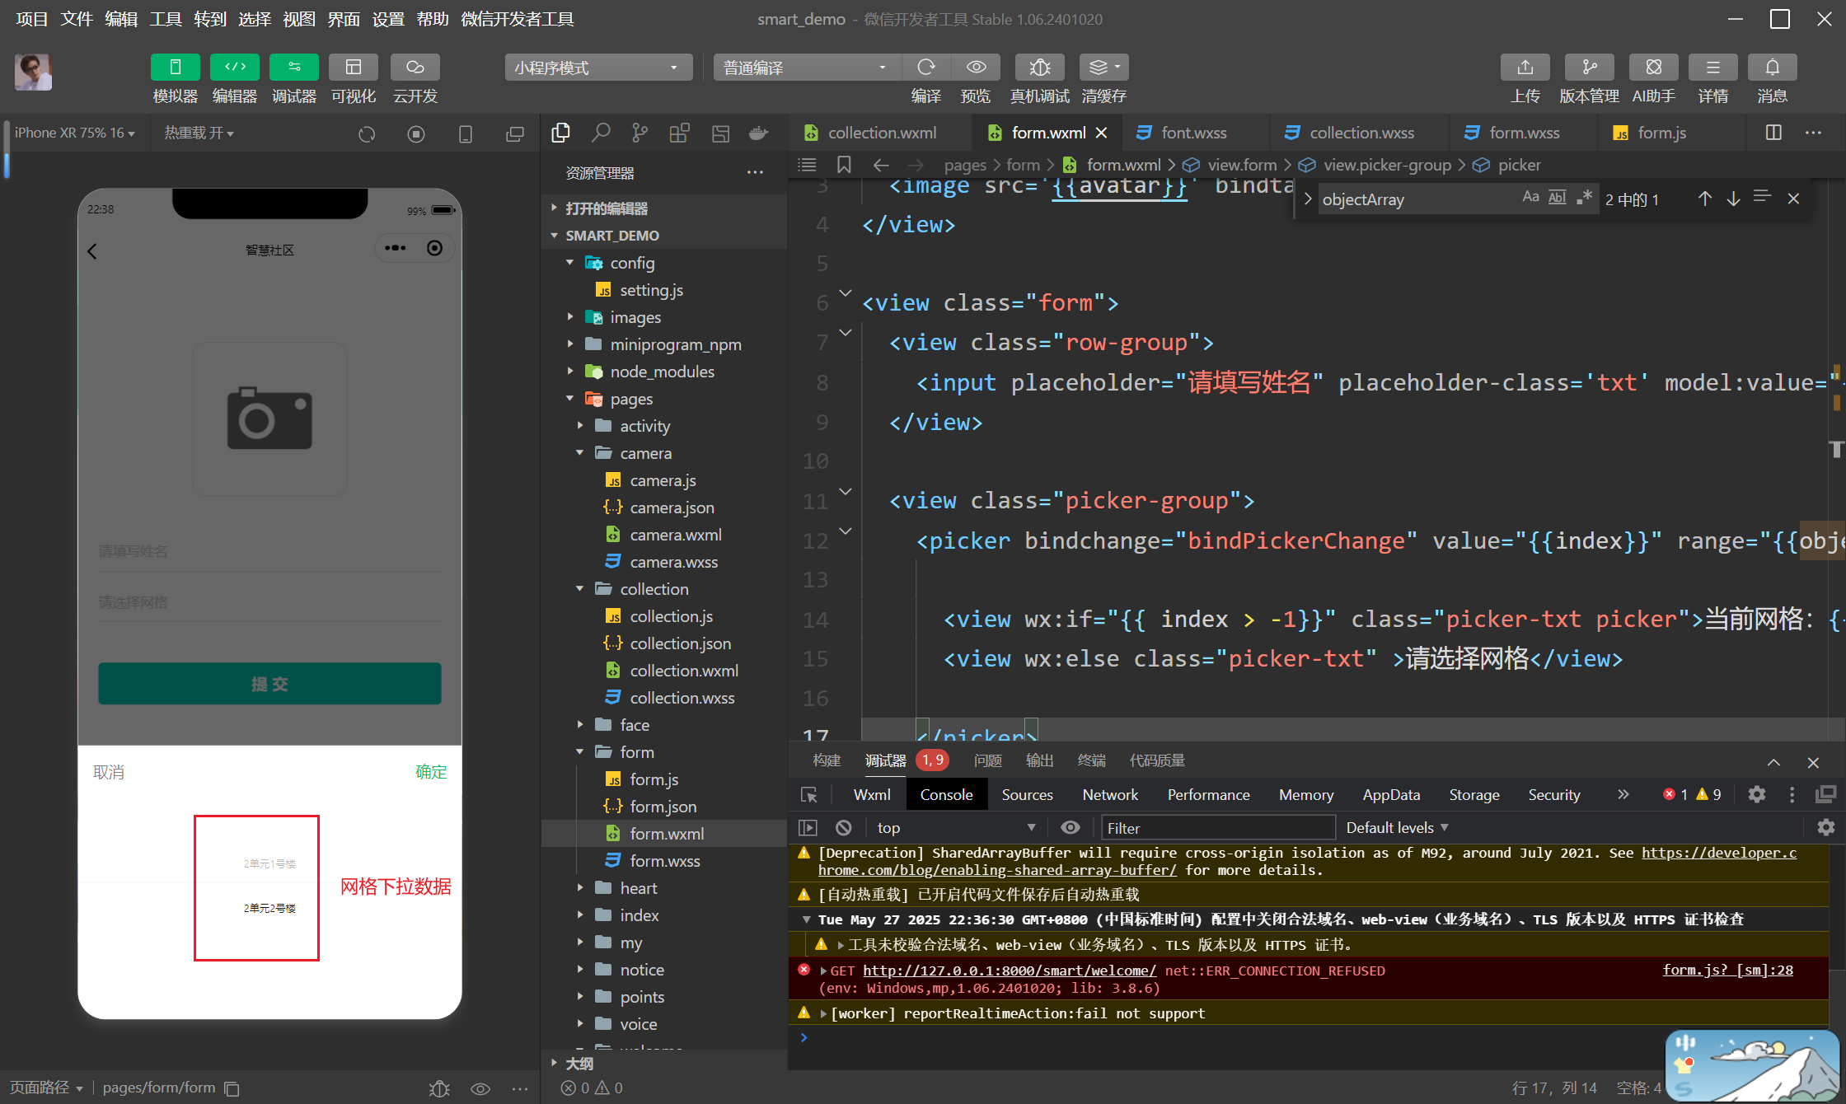
Task: Expand the heart folder in tree
Action: point(638,888)
